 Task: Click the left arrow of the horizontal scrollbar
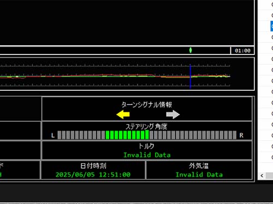(262, 176)
